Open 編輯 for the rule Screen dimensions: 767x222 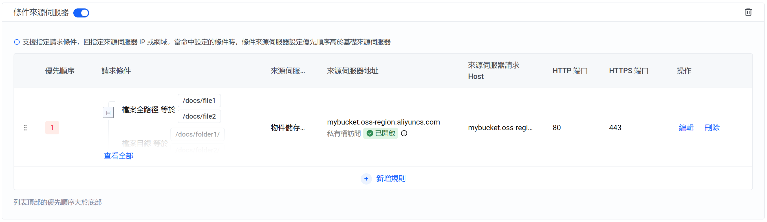686,128
